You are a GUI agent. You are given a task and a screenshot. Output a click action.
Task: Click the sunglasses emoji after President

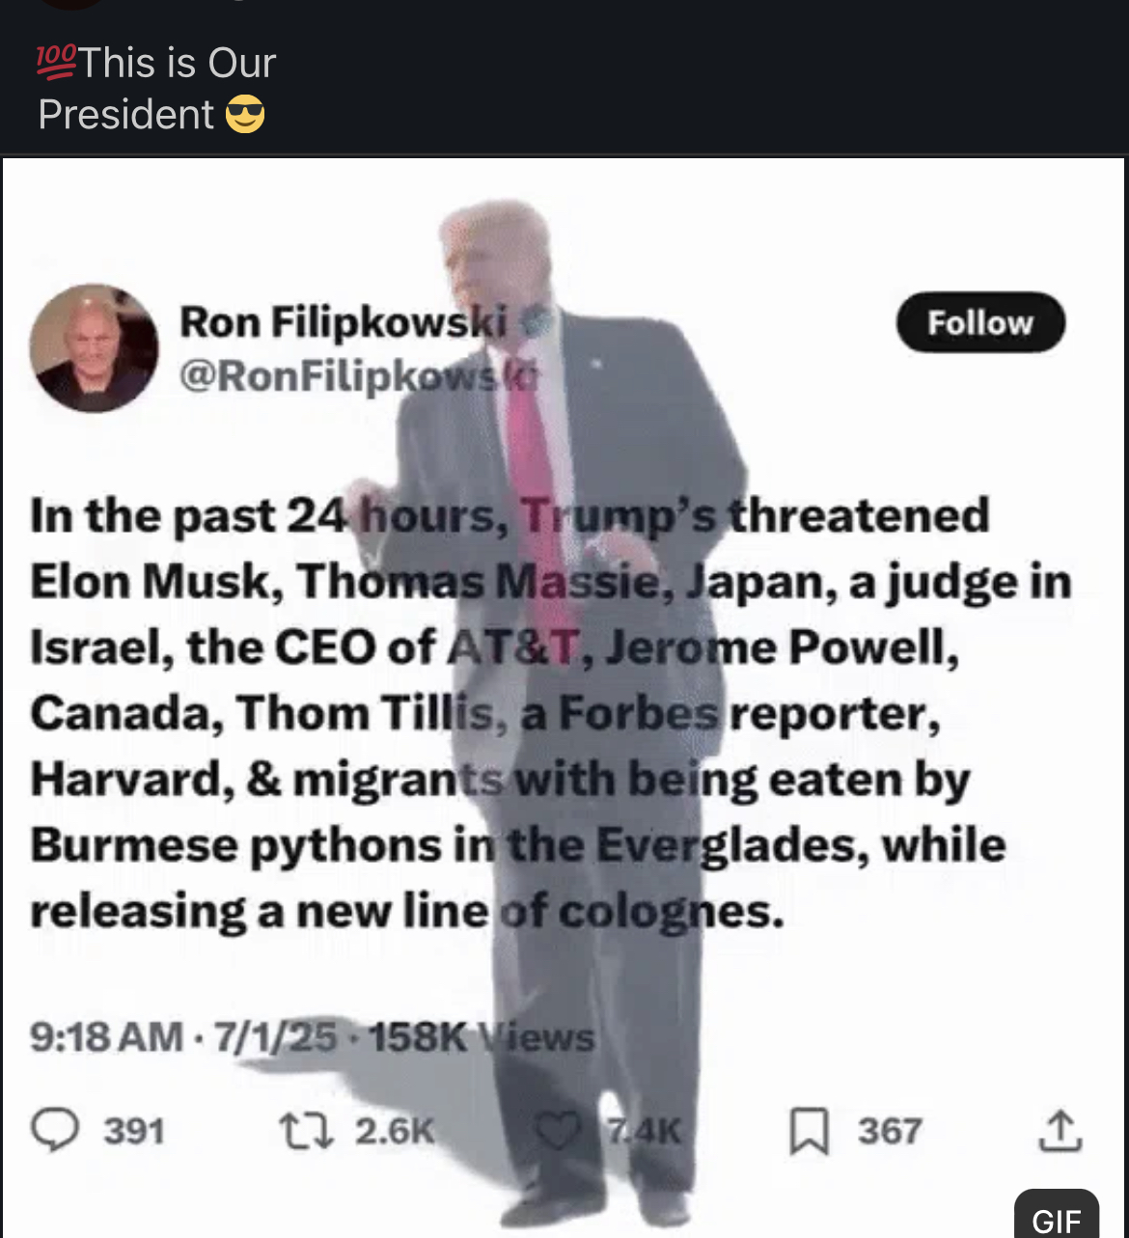tap(245, 115)
